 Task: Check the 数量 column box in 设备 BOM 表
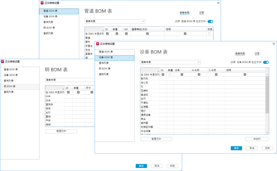point(170,74)
